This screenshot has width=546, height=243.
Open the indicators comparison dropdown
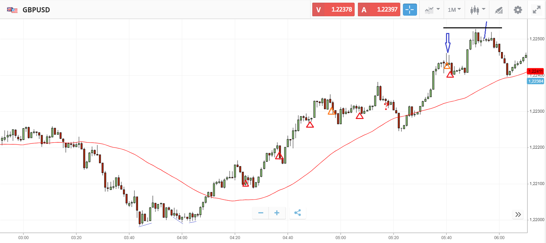click(432, 10)
